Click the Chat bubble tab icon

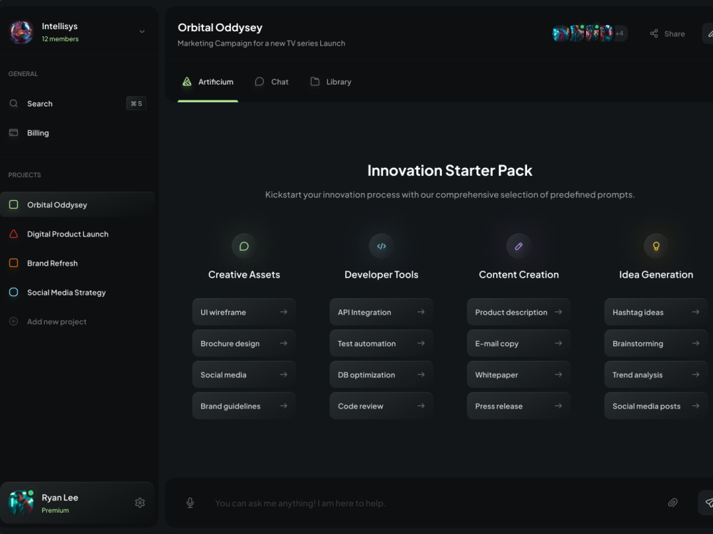260,82
